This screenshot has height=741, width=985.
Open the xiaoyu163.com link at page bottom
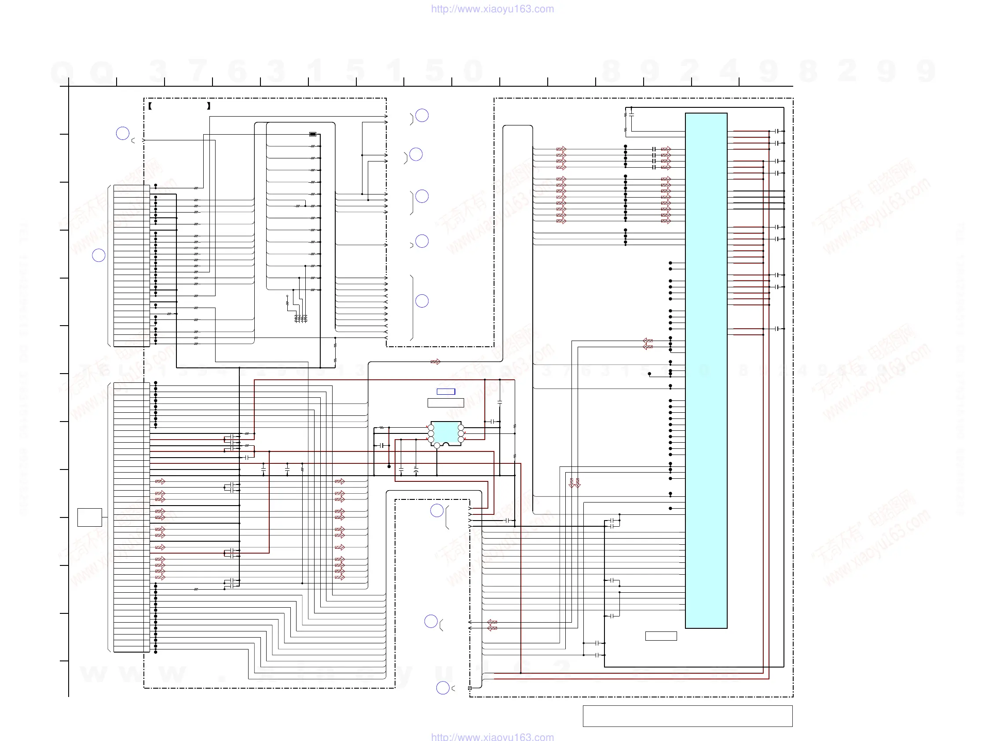(492, 737)
